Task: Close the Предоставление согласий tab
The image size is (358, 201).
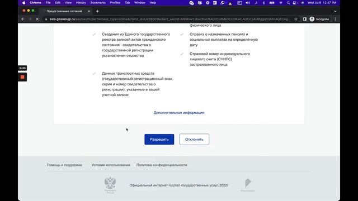Action: (x=89, y=11)
